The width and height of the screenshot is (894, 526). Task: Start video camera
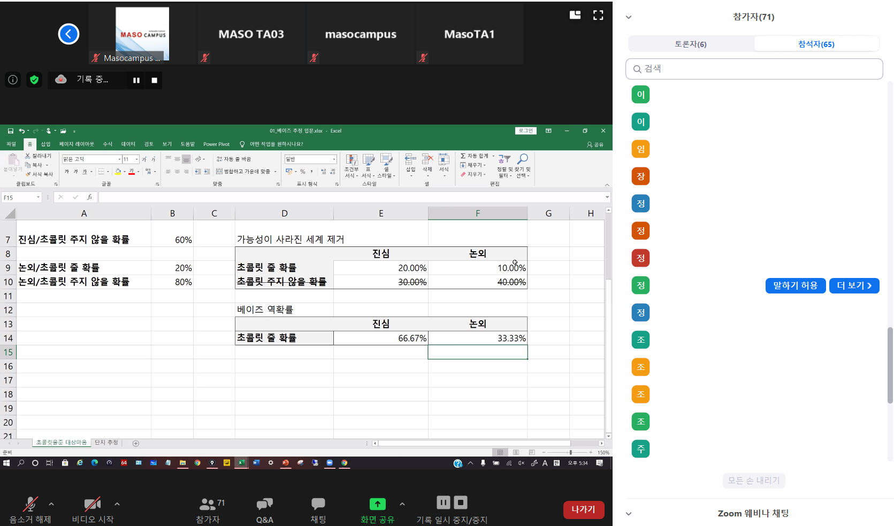coord(92,504)
